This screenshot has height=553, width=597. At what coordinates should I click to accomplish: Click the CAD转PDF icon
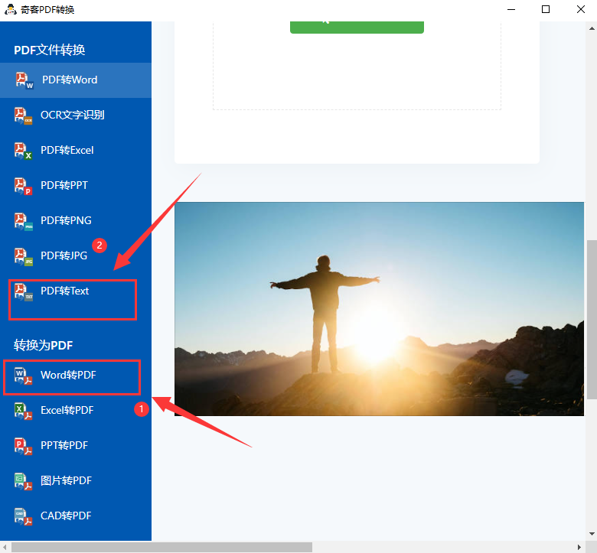coord(23,516)
